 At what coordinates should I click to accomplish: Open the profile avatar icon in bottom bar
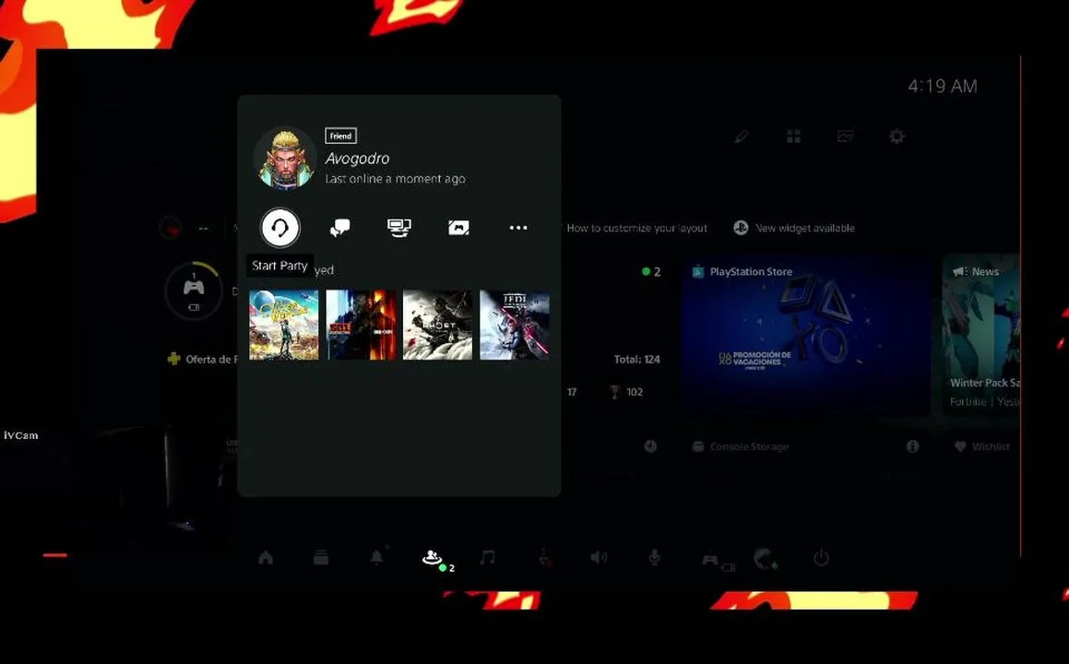coord(766,559)
